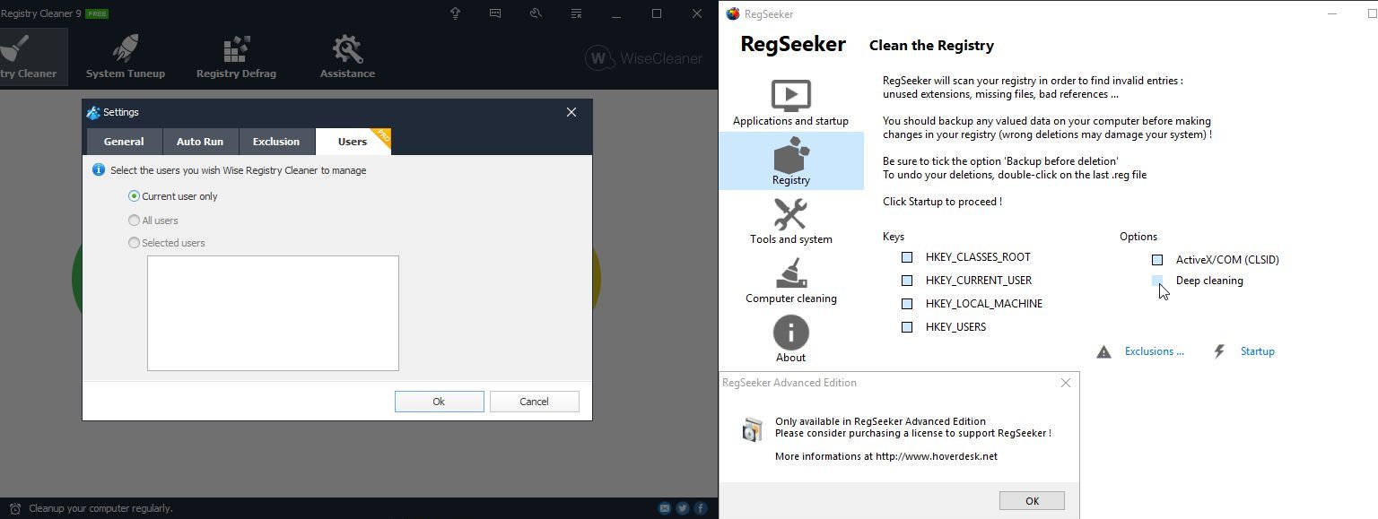Click OK in RegSeeker Advanced Edition dialog
Viewport: 1378px width, 519px height.
(x=1032, y=501)
